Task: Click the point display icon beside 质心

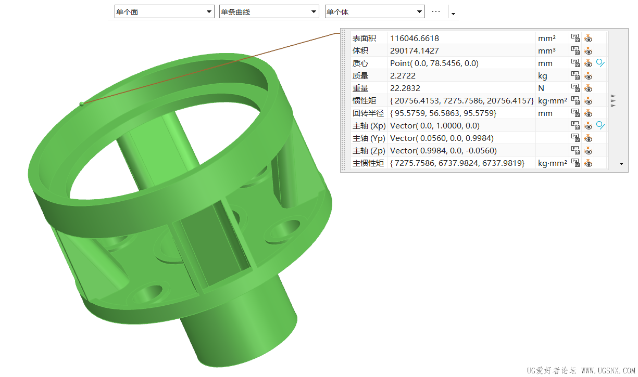Action: [601, 63]
